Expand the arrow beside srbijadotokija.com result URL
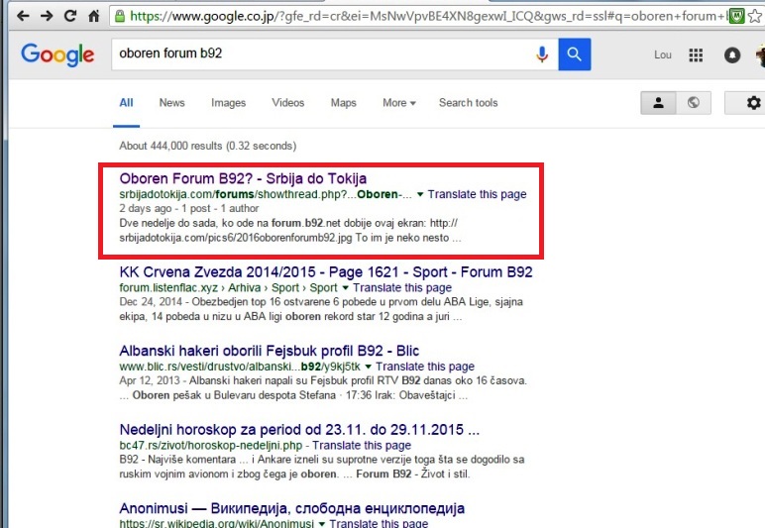Image resolution: width=765 pixels, height=528 pixels. (420, 194)
